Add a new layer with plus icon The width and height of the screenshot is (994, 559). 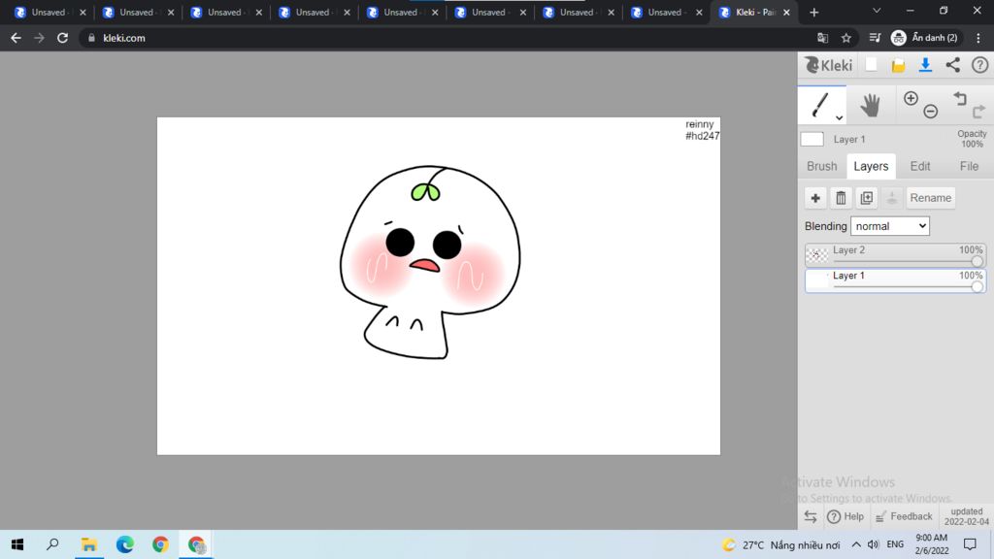(x=815, y=198)
